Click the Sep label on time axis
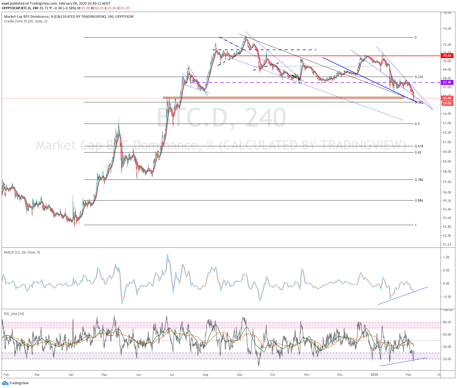 (240, 375)
